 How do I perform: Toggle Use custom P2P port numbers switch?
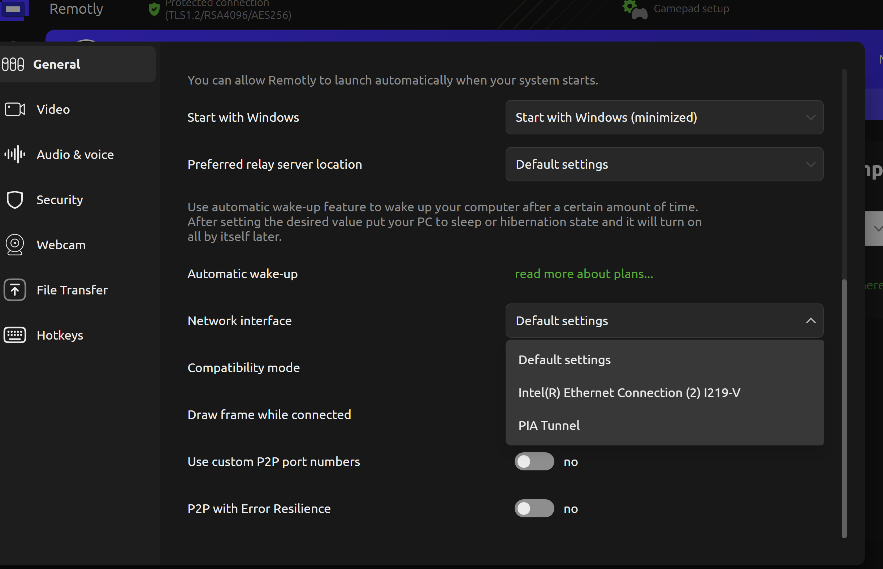click(534, 461)
